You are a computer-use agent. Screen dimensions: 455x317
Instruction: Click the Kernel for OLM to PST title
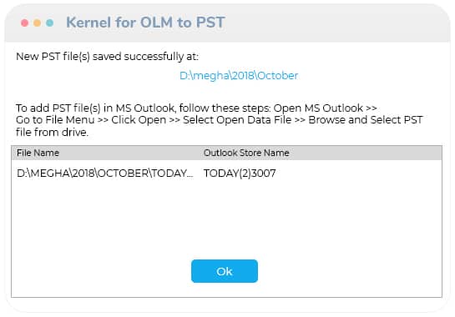(x=145, y=23)
